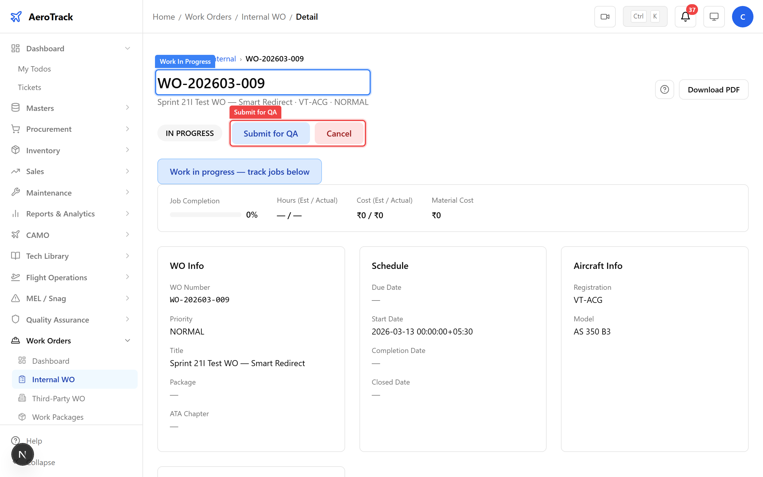Download PDF of the work order
The width and height of the screenshot is (763, 477).
tap(713, 90)
